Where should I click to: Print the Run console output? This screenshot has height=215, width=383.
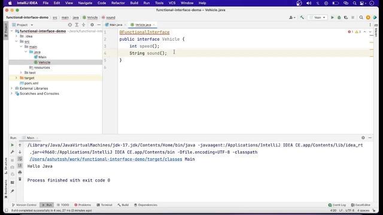(x=20, y=173)
